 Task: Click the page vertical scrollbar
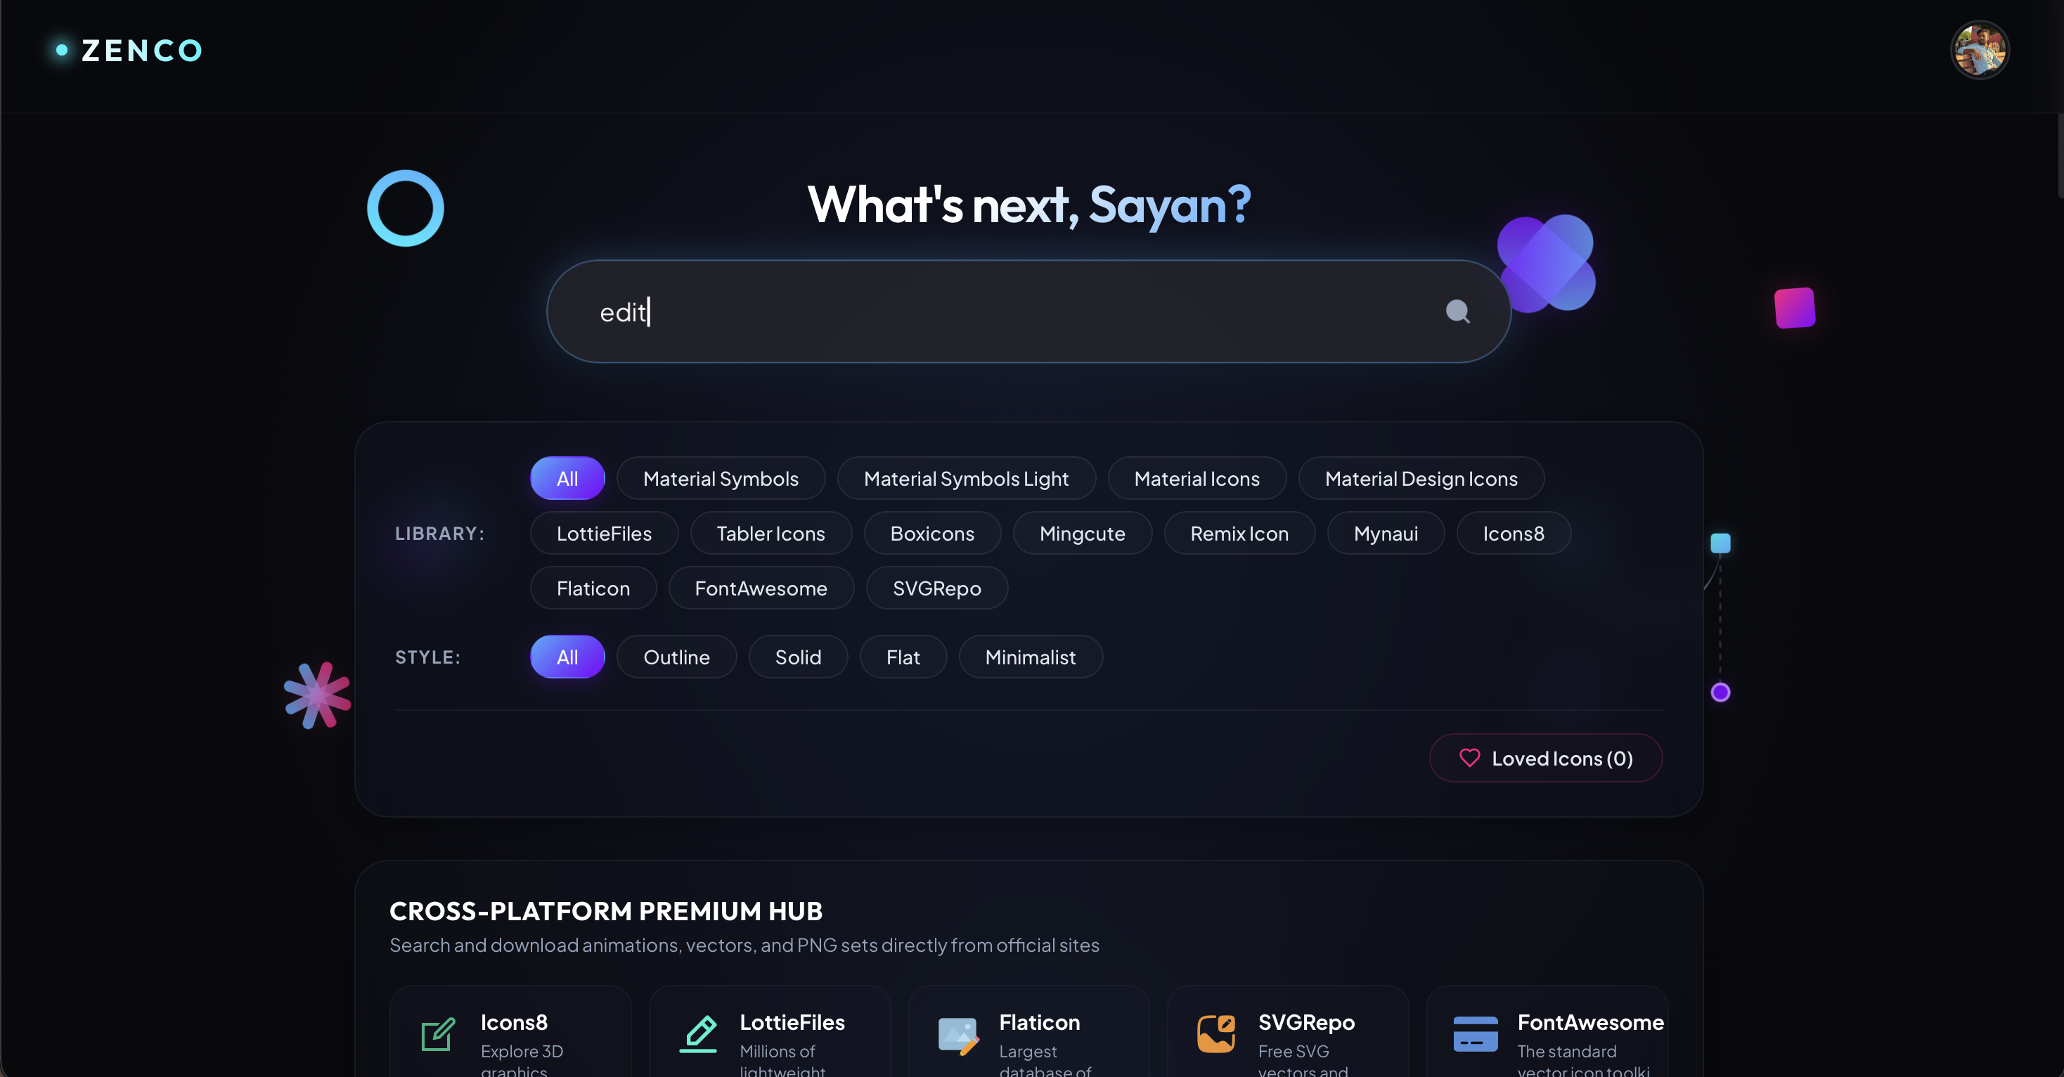(2060, 156)
